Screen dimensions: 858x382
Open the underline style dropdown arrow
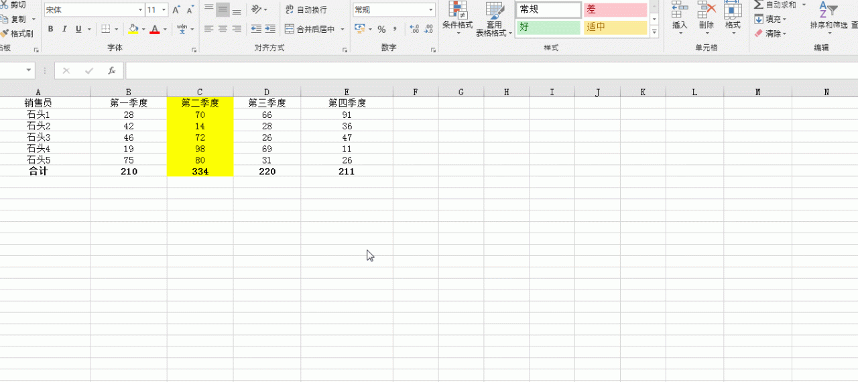[x=89, y=29]
